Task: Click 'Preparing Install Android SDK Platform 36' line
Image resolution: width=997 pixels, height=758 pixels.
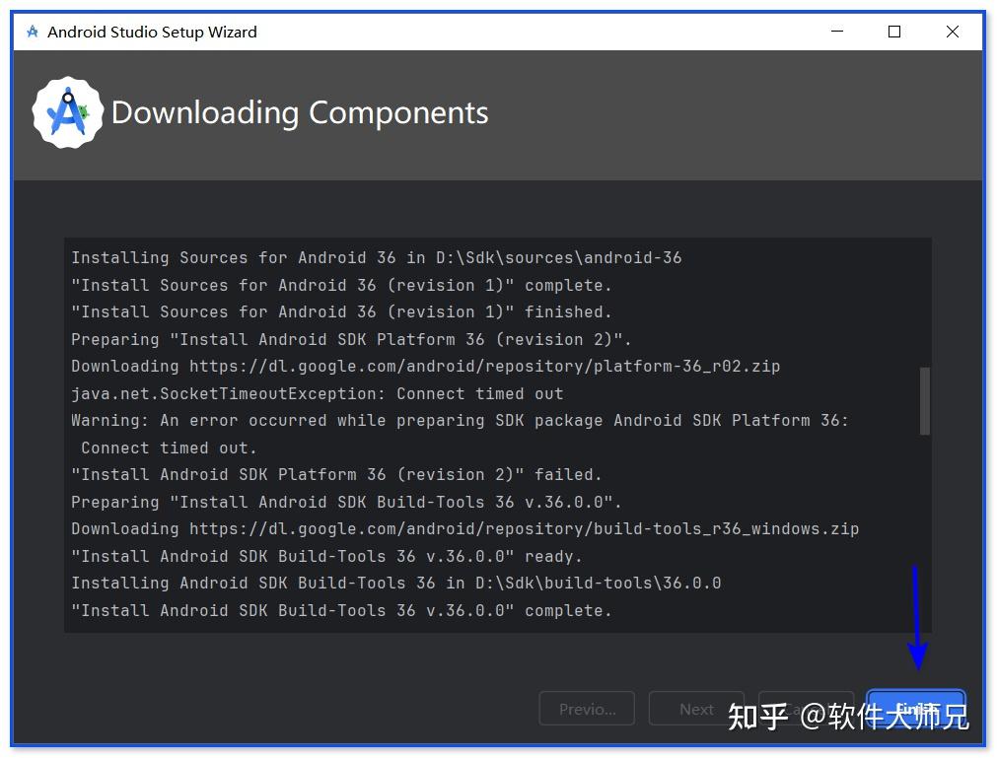Action: tap(351, 340)
